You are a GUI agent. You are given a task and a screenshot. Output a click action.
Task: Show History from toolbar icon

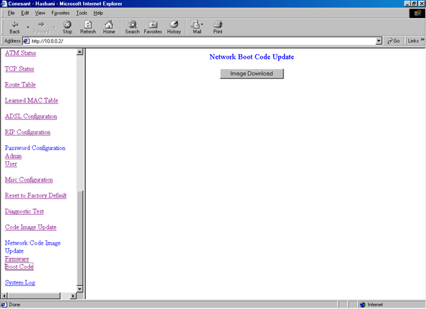[x=174, y=25]
